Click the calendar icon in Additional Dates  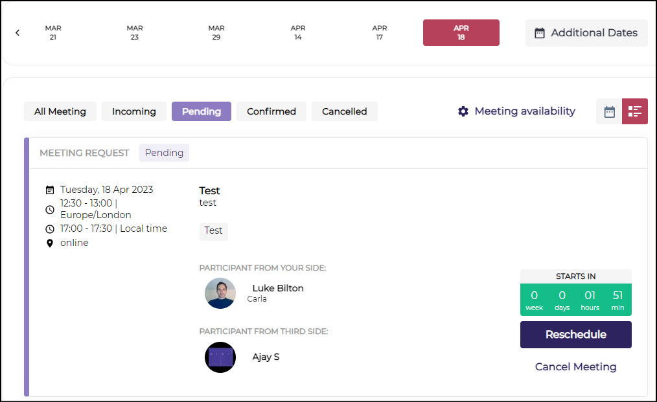tap(539, 33)
